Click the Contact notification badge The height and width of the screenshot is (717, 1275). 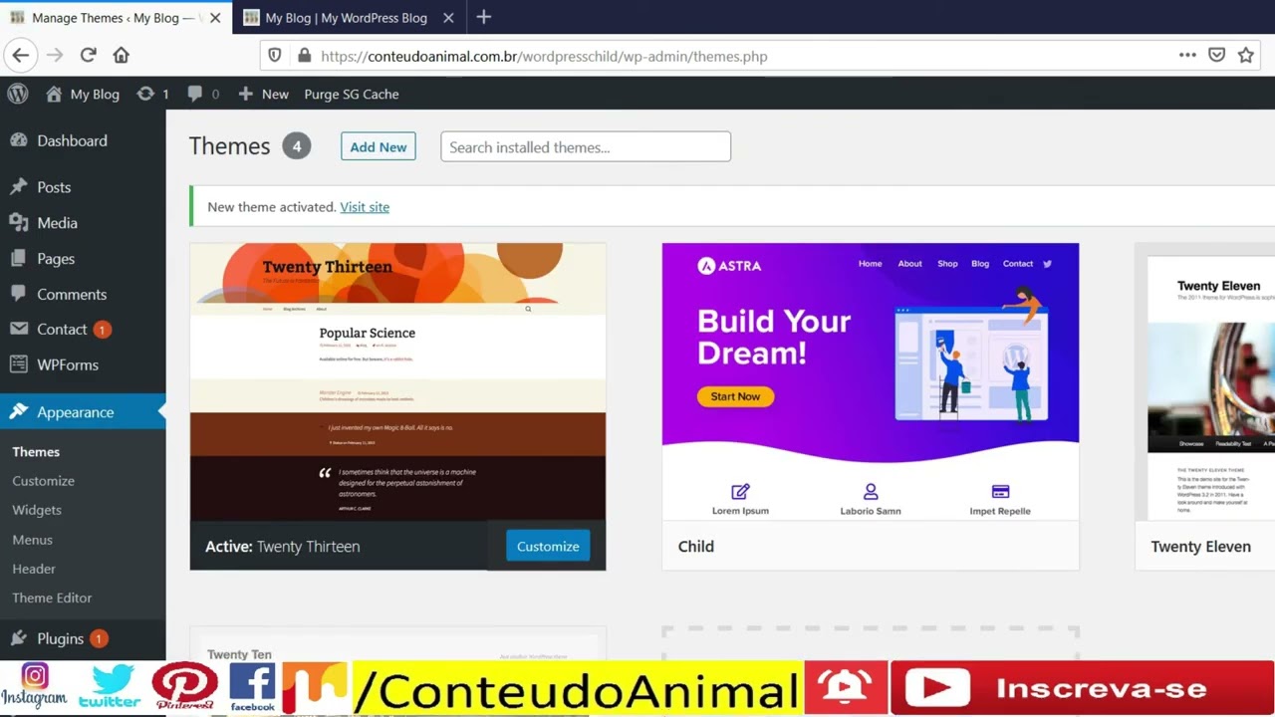[102, 330]
